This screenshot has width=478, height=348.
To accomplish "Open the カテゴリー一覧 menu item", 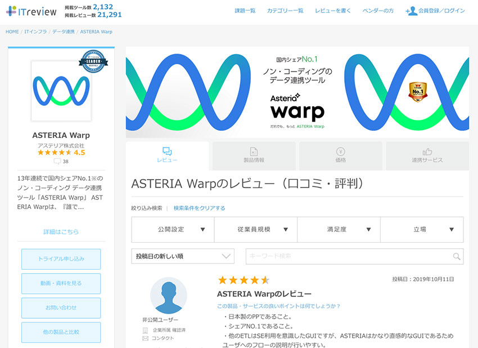I will [285, 11].
